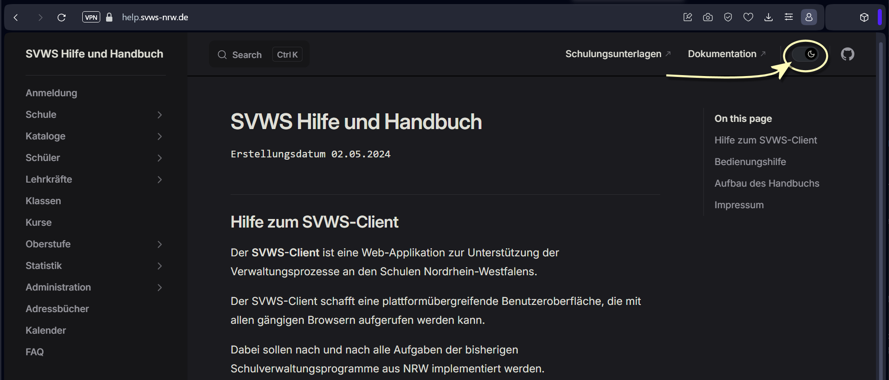This screenshot has width=889, height=380.
Task: Click Statistik sidebar label
Action: point(44,266)
